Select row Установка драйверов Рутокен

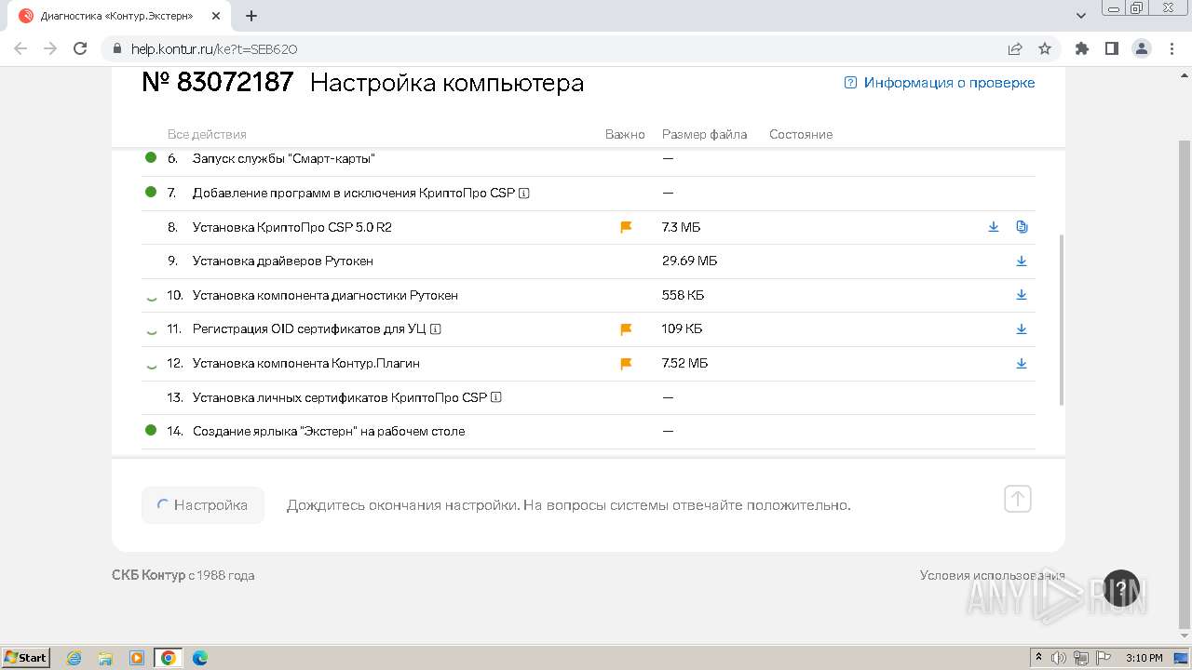589,261
